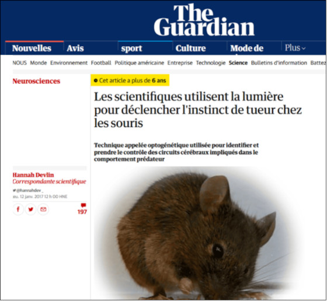Expand the Plus dropdown menu

[x=295, y=48]
